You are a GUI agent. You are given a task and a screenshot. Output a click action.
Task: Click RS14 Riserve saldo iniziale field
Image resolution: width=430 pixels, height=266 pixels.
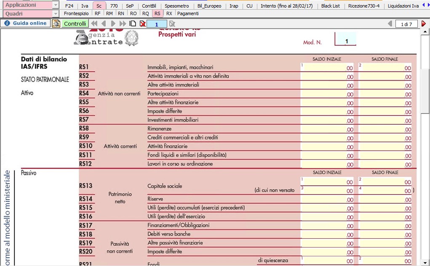[327, 199]
